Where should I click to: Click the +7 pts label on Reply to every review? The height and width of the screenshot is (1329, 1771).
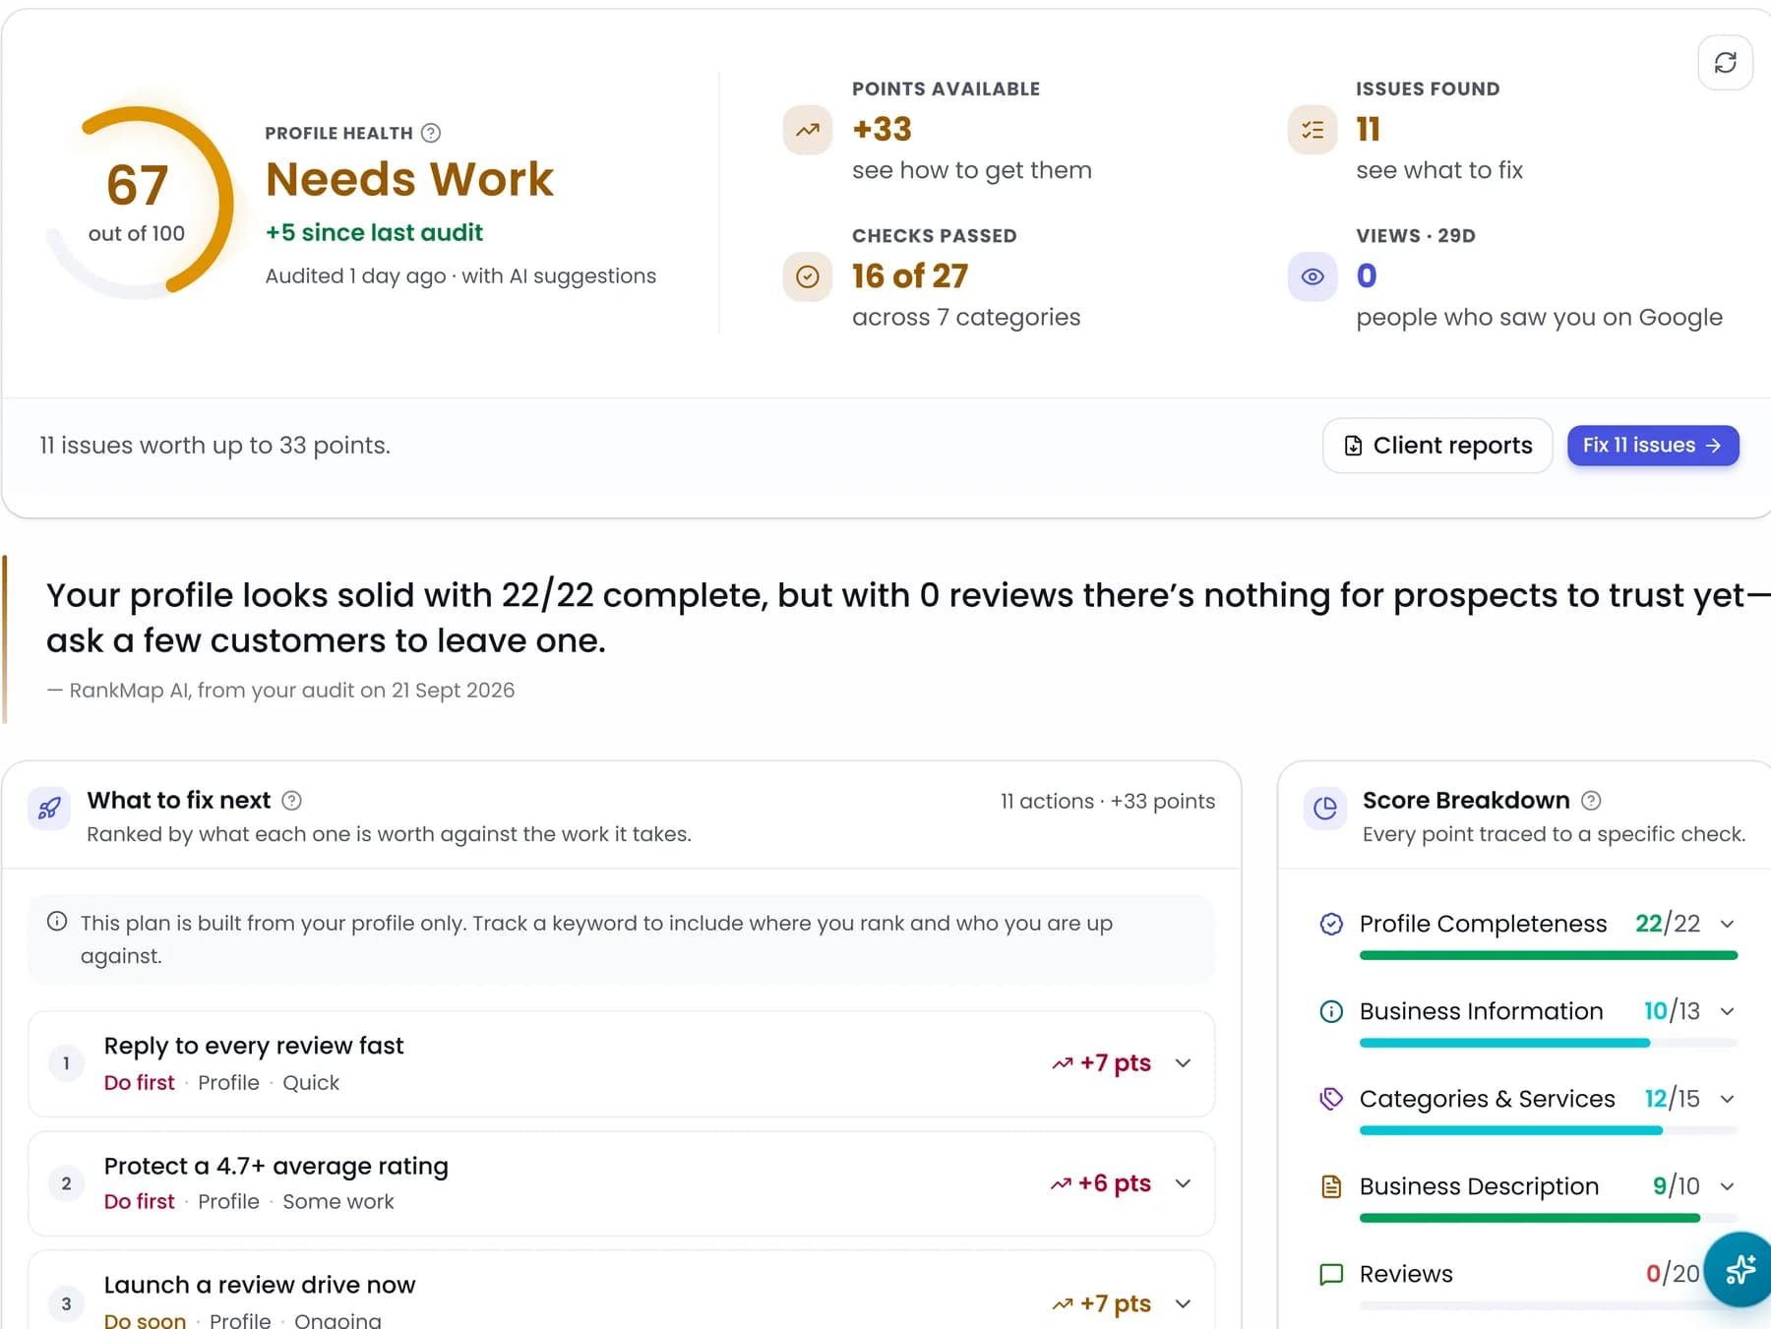(1102, 1063)
